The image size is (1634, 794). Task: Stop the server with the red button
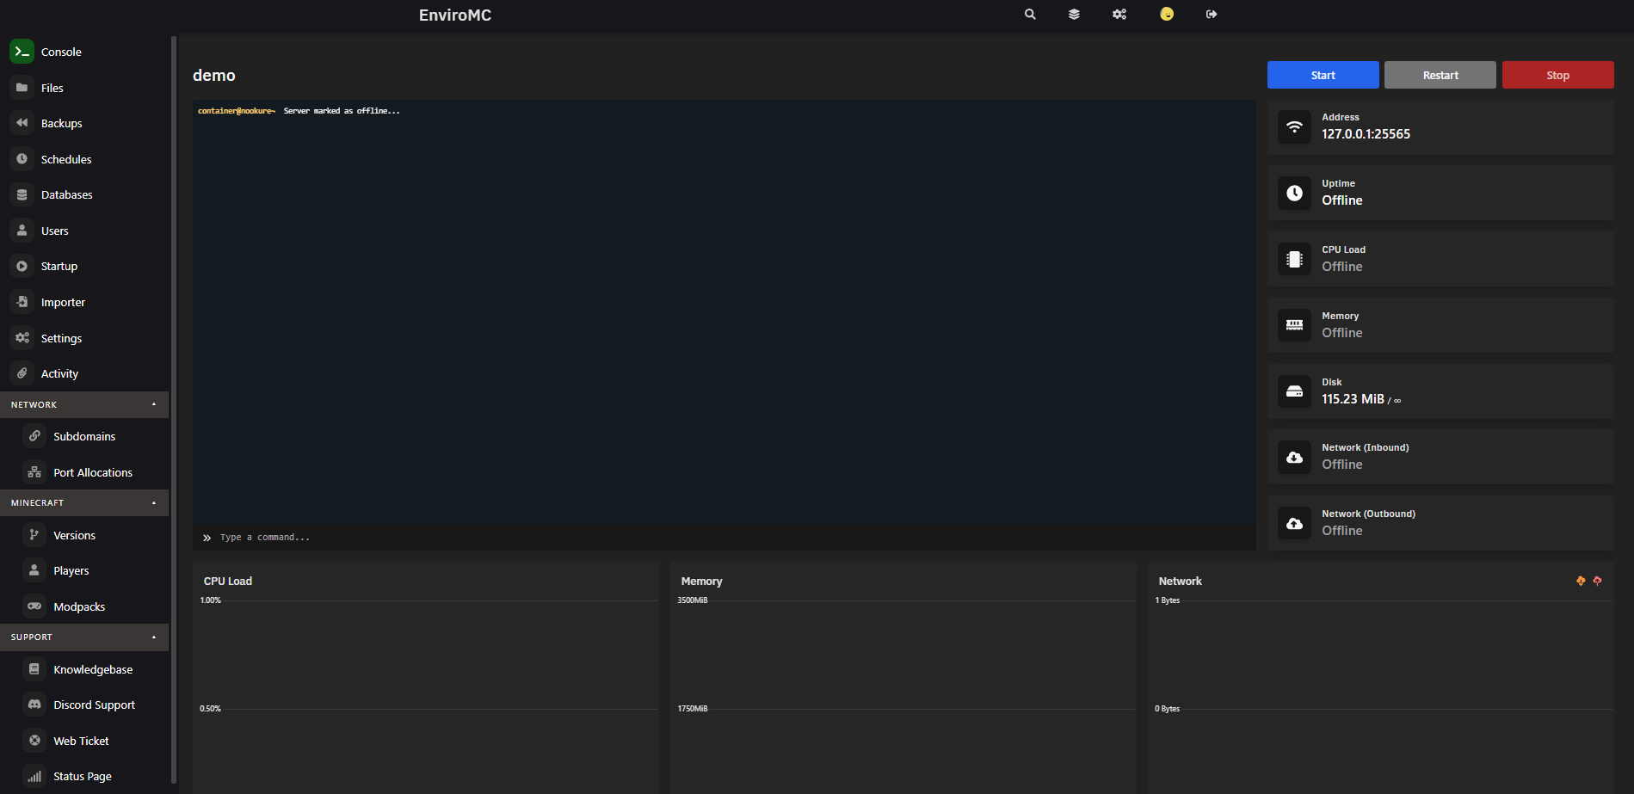coord(1557,75)
